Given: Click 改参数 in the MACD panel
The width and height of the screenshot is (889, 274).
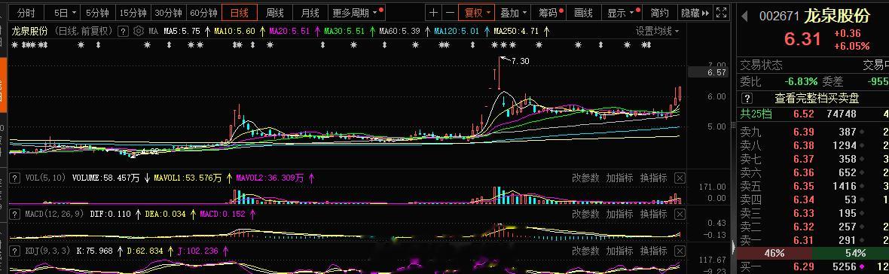Looking at the screenshot, I should [585, 214].
